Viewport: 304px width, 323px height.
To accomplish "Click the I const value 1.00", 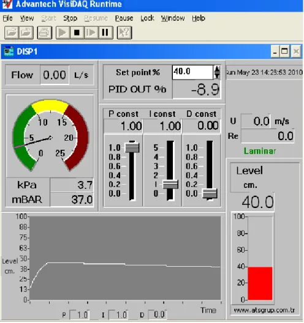I will (x=162, y=126).
